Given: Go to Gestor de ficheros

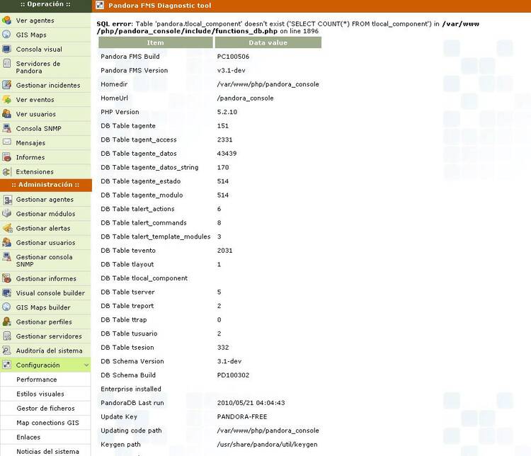Looking at the screenshot, I should coord(45,409).
